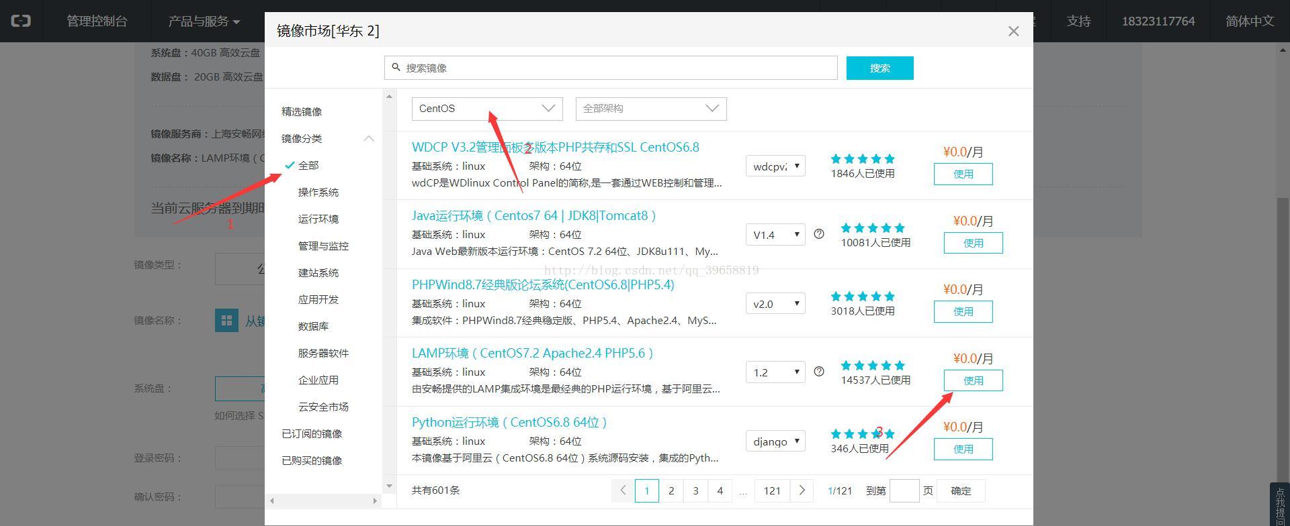Open Python运行环境 CentOS6.8 link
The height and width of the screenshot is (526, 1290).
[x=509, y=422]
